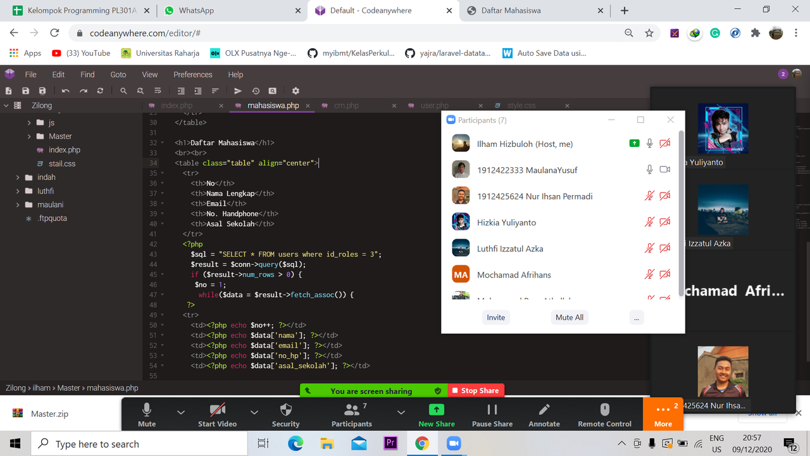Click Annotate pencil in Zoom toolbar
The height and width of the screenshot is (456, 810).
(544, 415)
